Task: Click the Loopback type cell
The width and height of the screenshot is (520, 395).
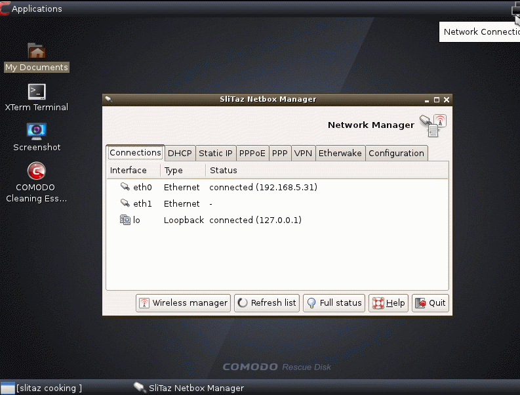Action: point(184,220)
